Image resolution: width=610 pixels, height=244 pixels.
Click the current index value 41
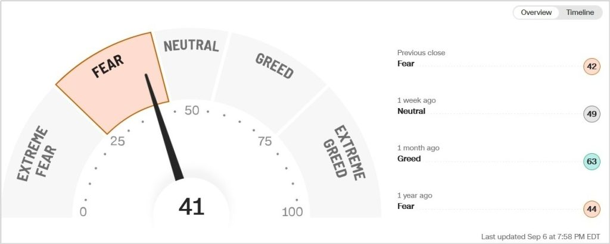click(191, 207)
